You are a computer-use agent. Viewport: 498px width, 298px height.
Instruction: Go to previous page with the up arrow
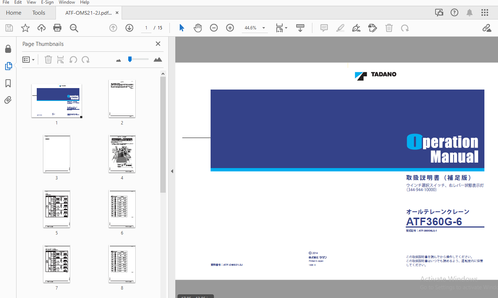[113, 28]
